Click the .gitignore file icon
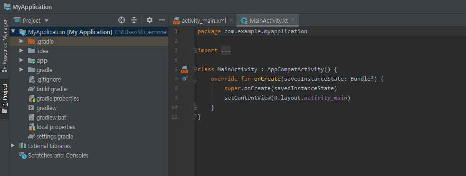The image size is (466, 176). (32, 80)
